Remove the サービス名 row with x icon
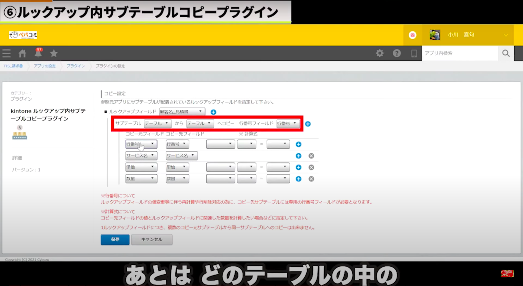This screenshot has height=286, width=523. pyautogui.click(x=311, y=156)
